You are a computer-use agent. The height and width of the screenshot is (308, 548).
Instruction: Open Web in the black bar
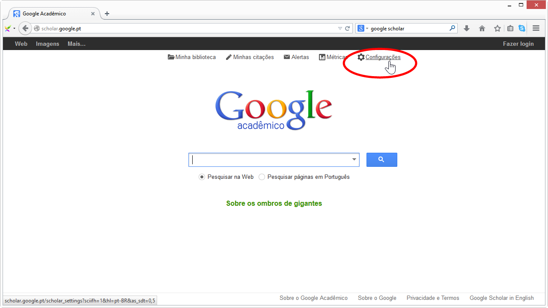(x=21, y=44)
